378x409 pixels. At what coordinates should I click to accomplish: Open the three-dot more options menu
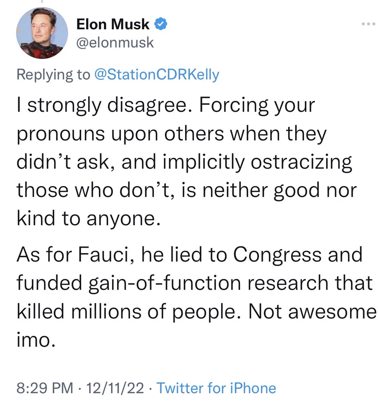tap(368, 24)
